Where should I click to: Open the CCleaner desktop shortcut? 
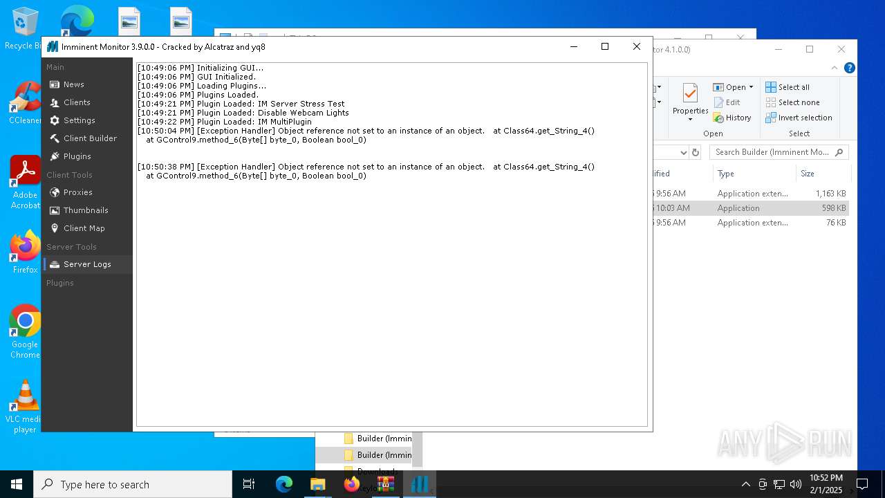click(x=26, y=104)
